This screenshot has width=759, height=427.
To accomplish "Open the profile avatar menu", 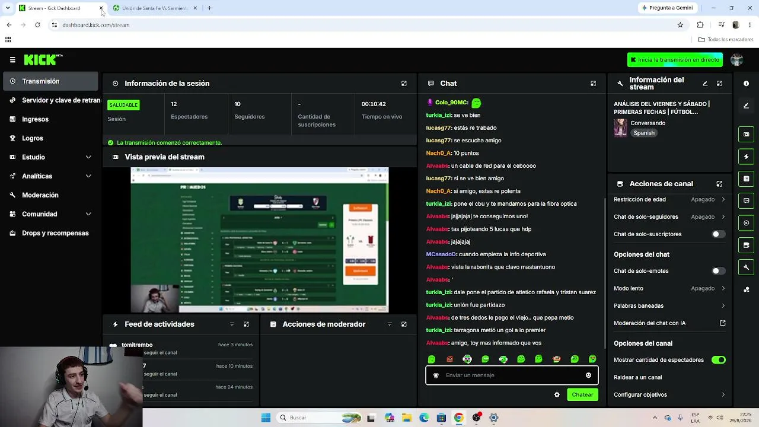I will tap(737, 60).
